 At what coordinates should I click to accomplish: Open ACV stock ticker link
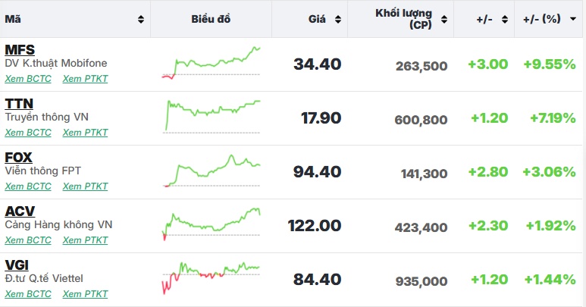[x=20, y=211]
